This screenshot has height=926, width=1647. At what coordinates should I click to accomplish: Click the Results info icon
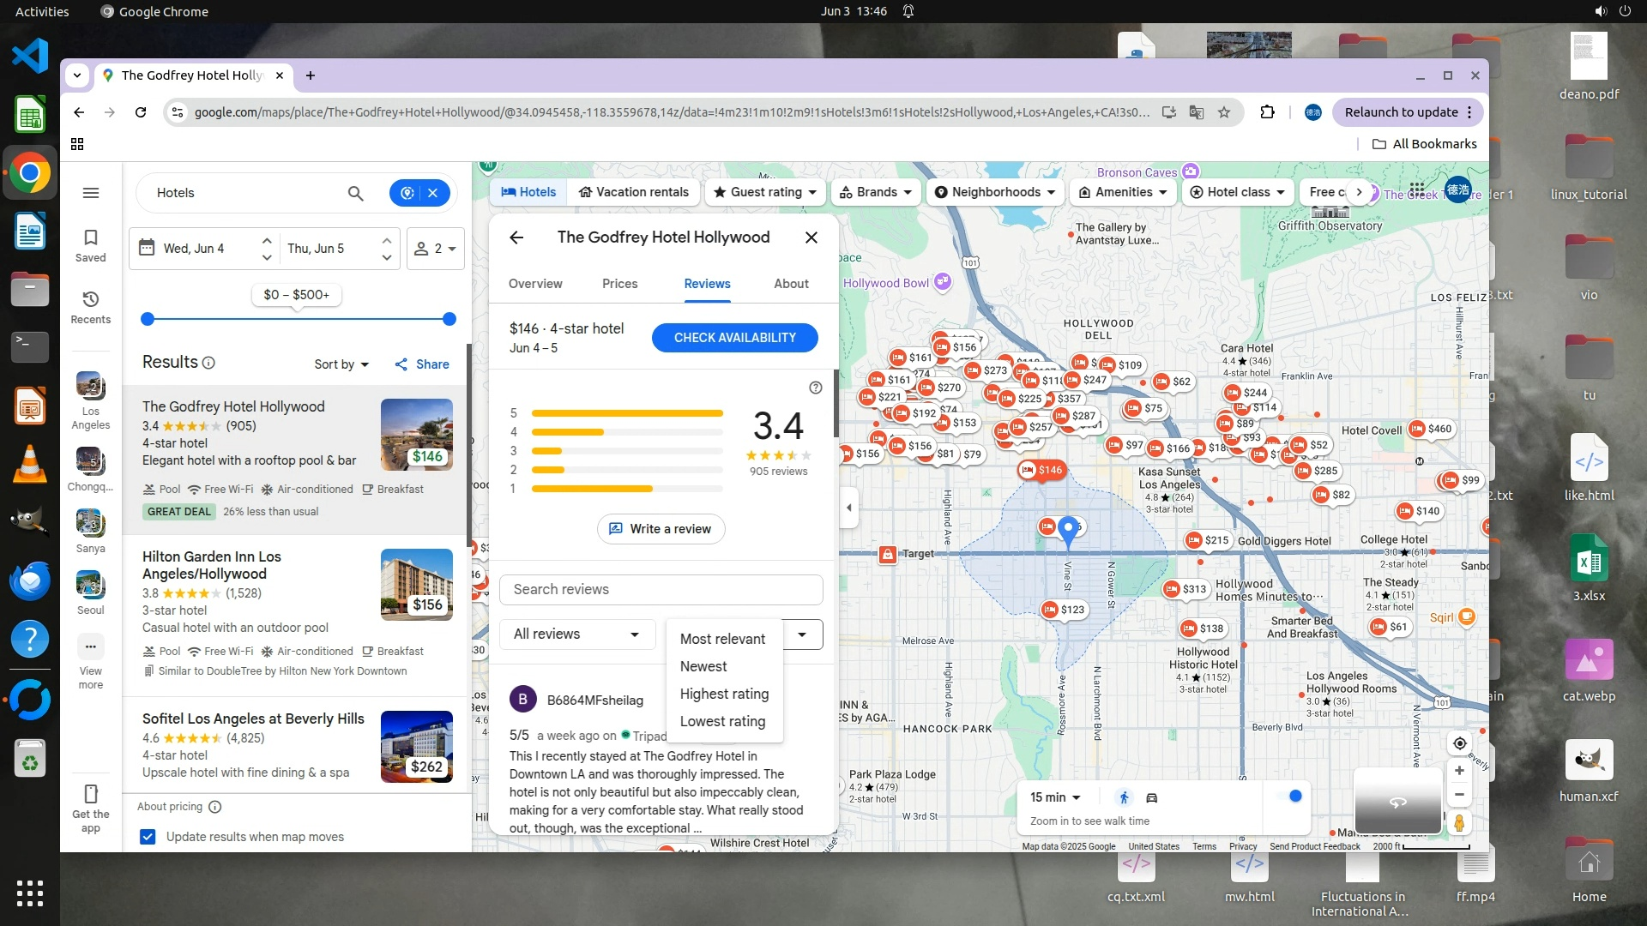(208, 363)
